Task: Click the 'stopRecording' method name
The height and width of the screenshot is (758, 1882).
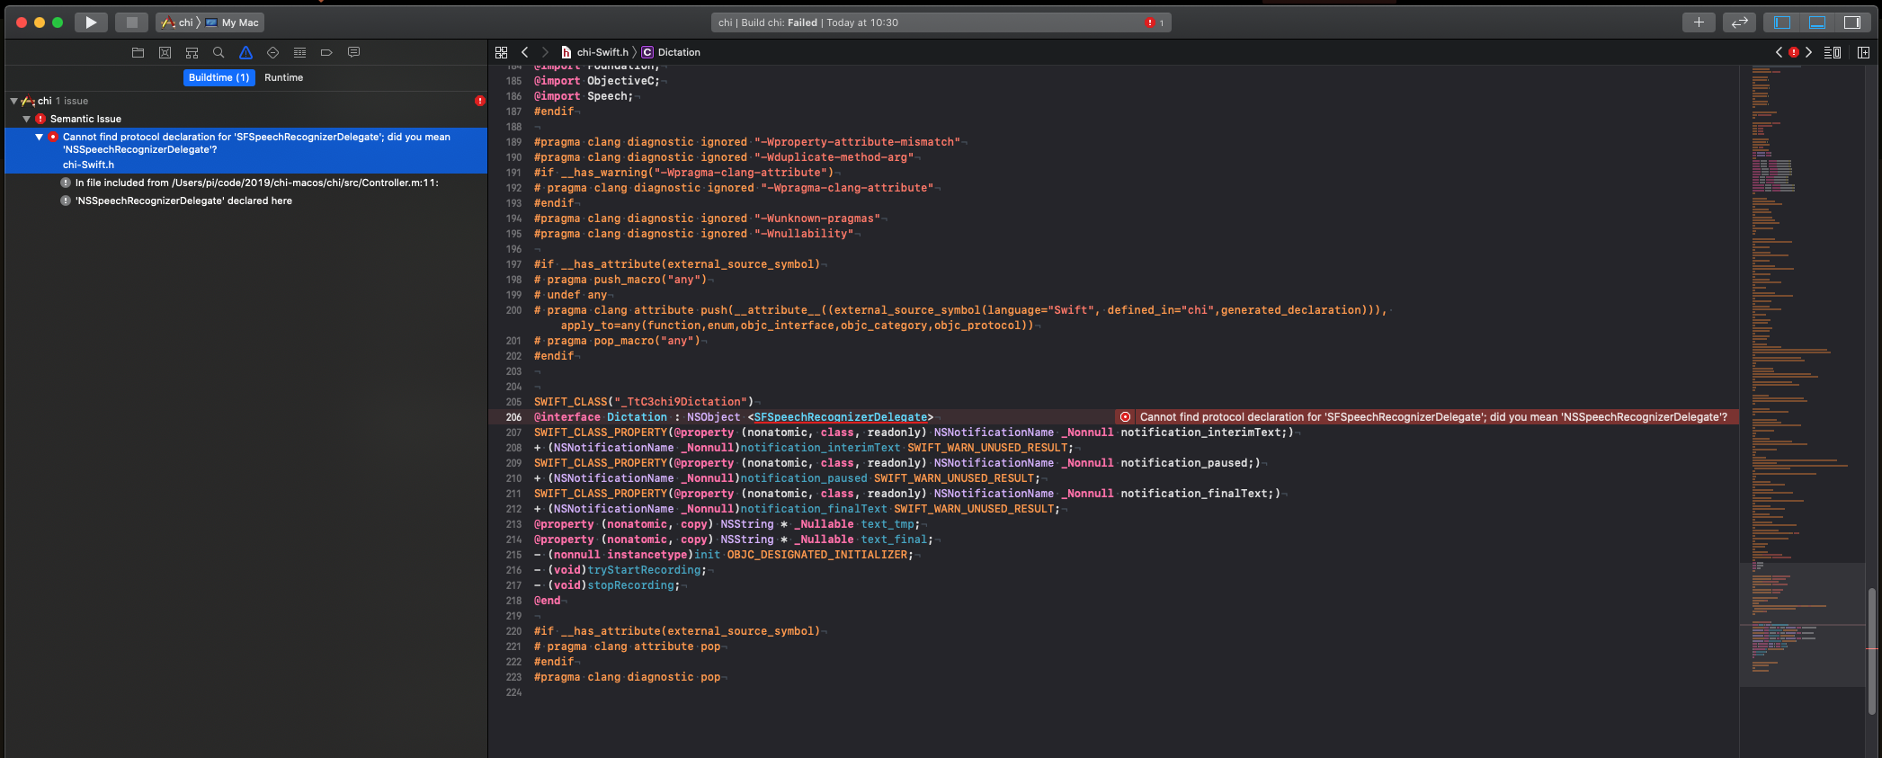Action: pyautogui.click(x=630, y=585)
